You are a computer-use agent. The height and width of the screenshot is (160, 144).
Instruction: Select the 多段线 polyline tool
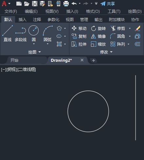(21, 34)
